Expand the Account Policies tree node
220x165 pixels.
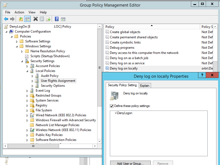click(x=27, y=66)
